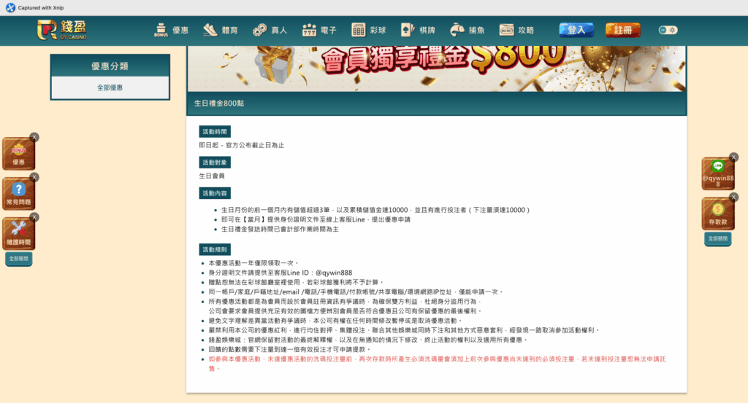Screen dimensions: 748x403
Task: Click the Xnip icon in title bar
Action: point(10,7)
